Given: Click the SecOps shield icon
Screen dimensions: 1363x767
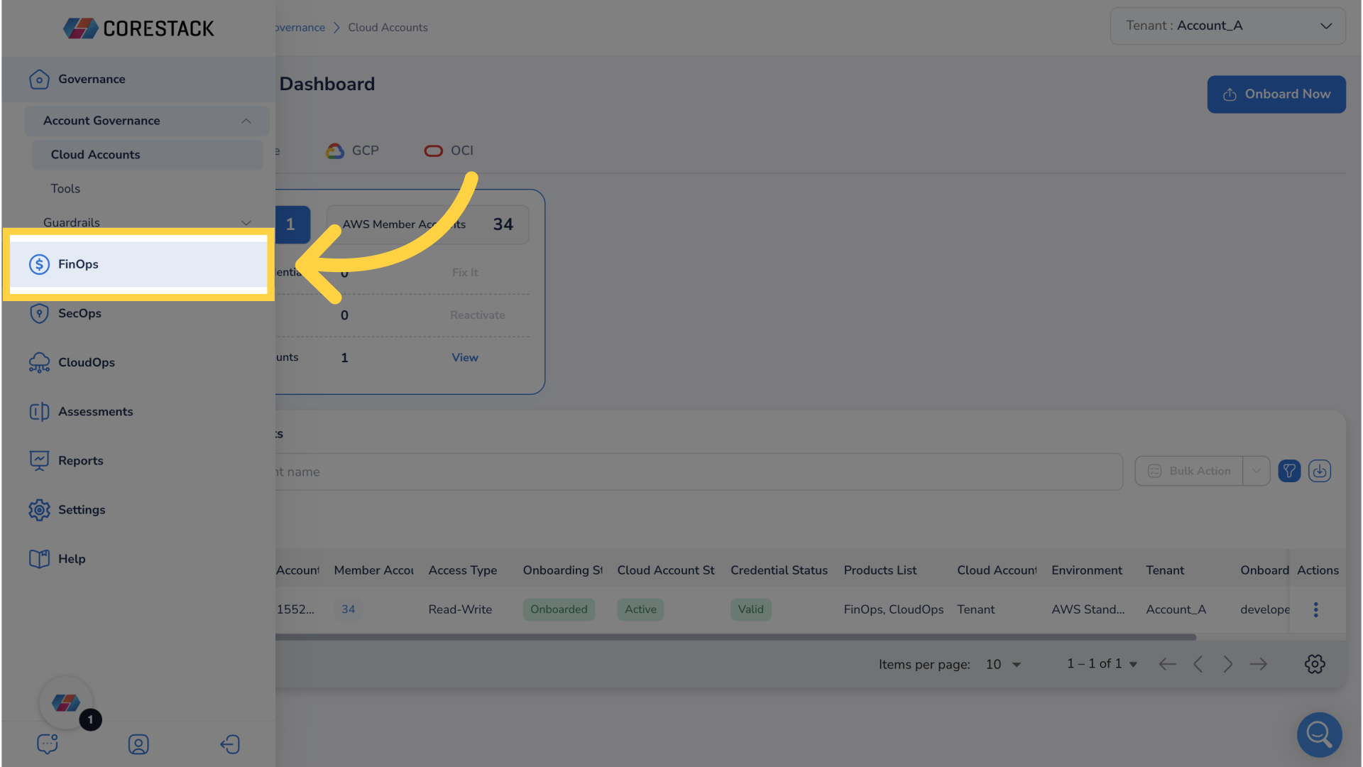Looking at the screenshot, I should 39,313.
